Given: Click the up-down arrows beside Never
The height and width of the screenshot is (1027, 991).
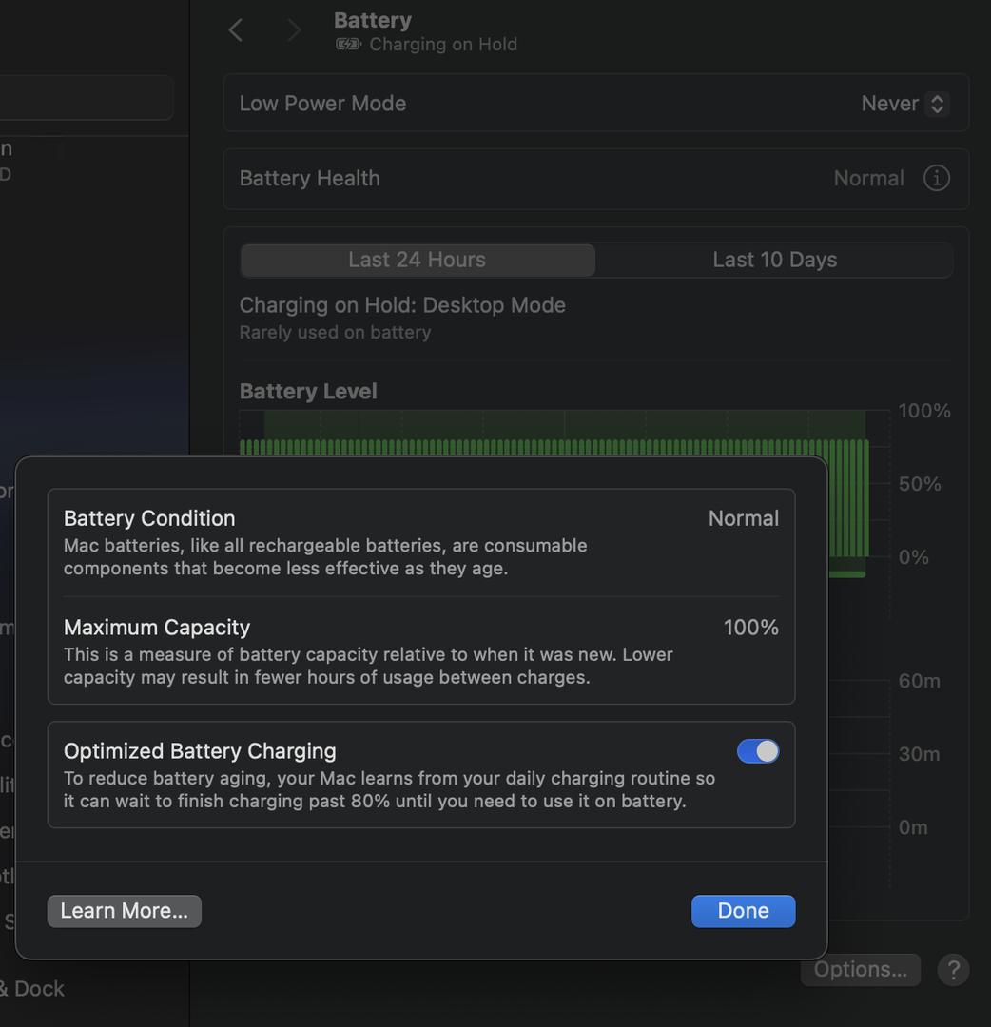Looking at the screenshot, I should click(937, 104).
